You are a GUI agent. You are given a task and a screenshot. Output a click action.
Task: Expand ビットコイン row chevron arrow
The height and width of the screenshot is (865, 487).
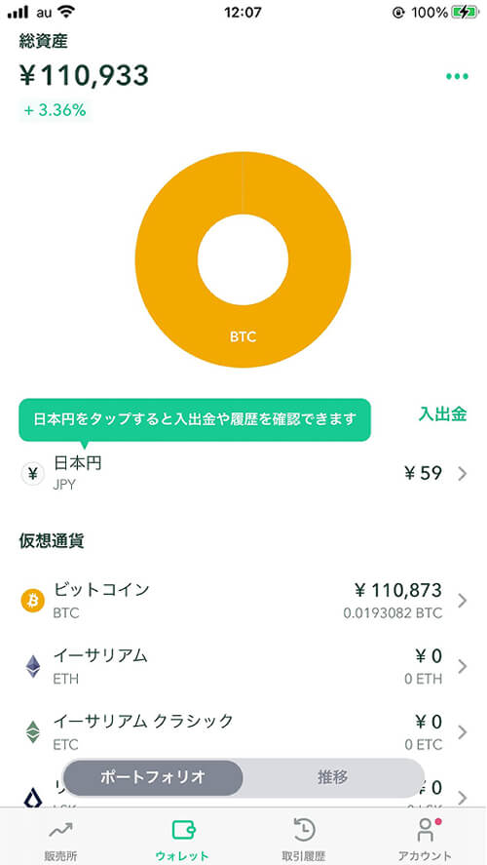[463, 601]
